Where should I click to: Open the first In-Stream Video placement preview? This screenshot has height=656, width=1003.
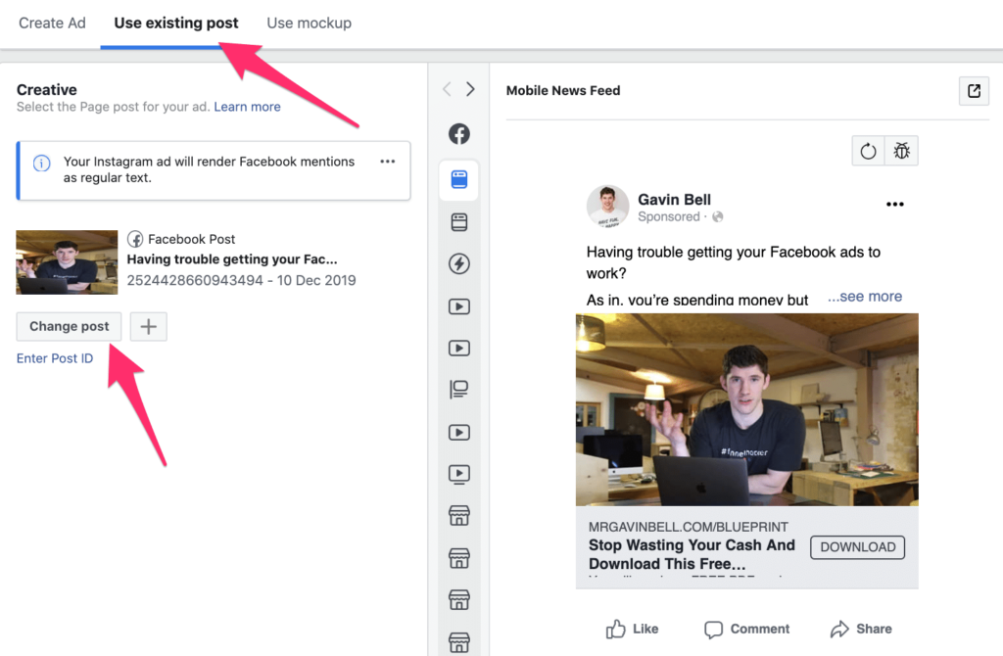(458, 306)
